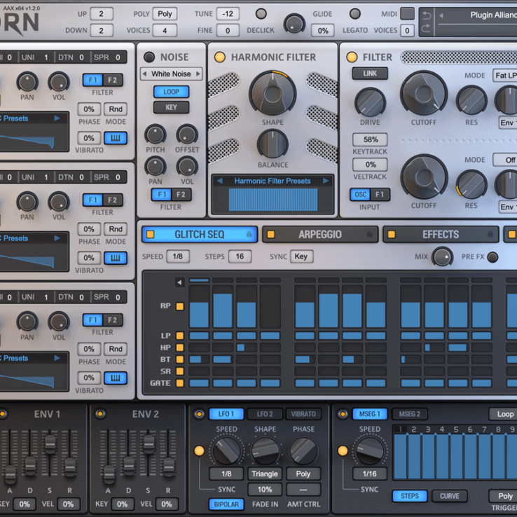Viewport: 517px width, 517px height.
Task: Click the Keytrack 58% value field
Action: click(x=370, y=139)
